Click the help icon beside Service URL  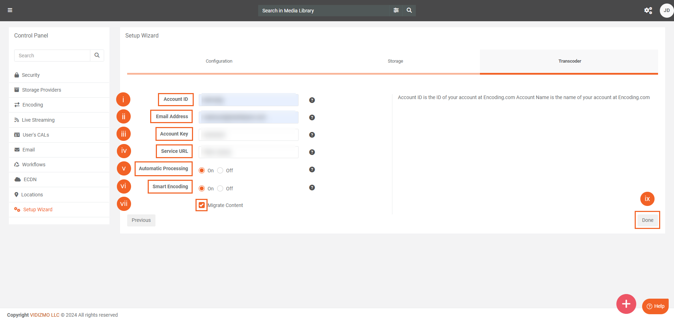312,152
